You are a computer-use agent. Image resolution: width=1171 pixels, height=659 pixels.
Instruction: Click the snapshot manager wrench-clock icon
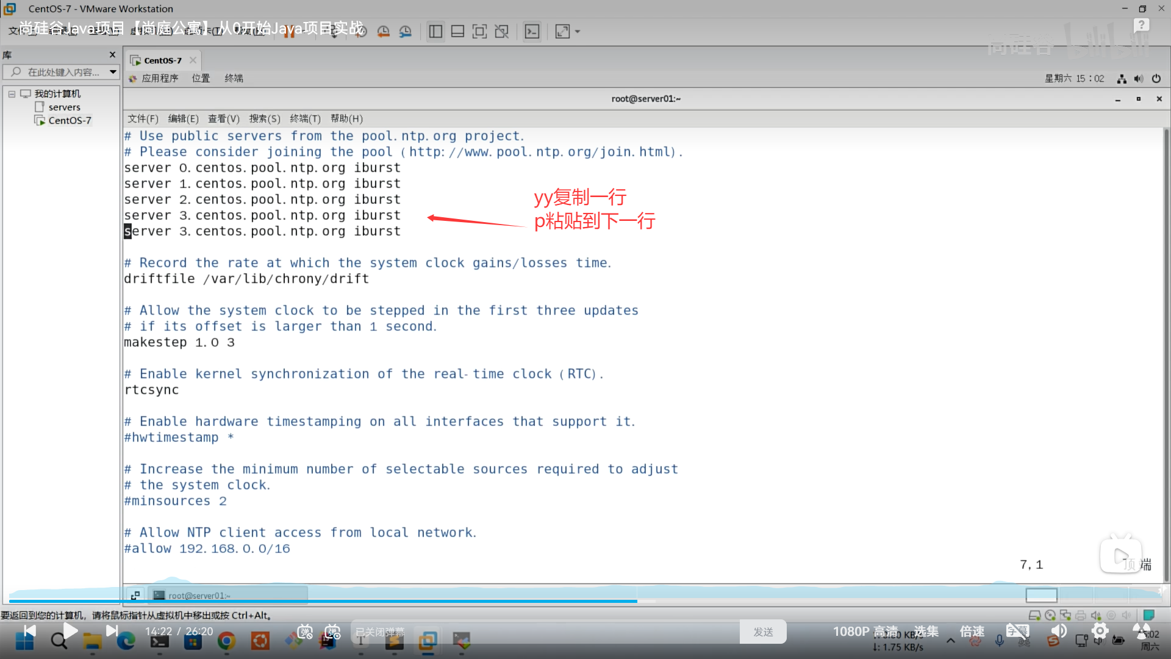click(406, 32)
